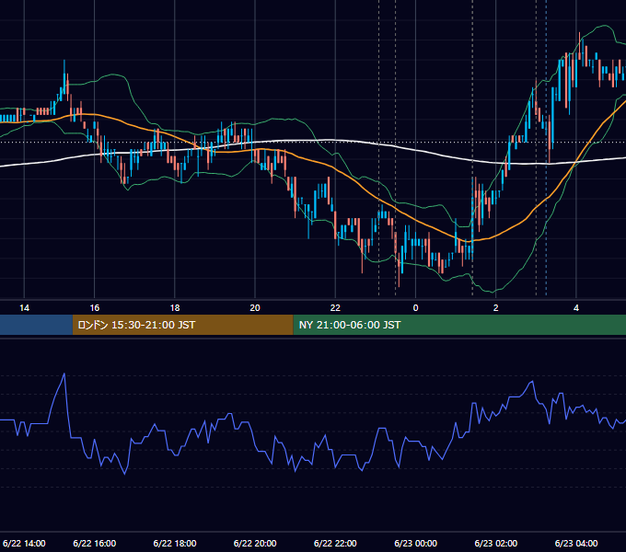This screenshot has width=626, height=552.
Task: Click the 2 hour label on price chart axis
Action: point(496,308)
